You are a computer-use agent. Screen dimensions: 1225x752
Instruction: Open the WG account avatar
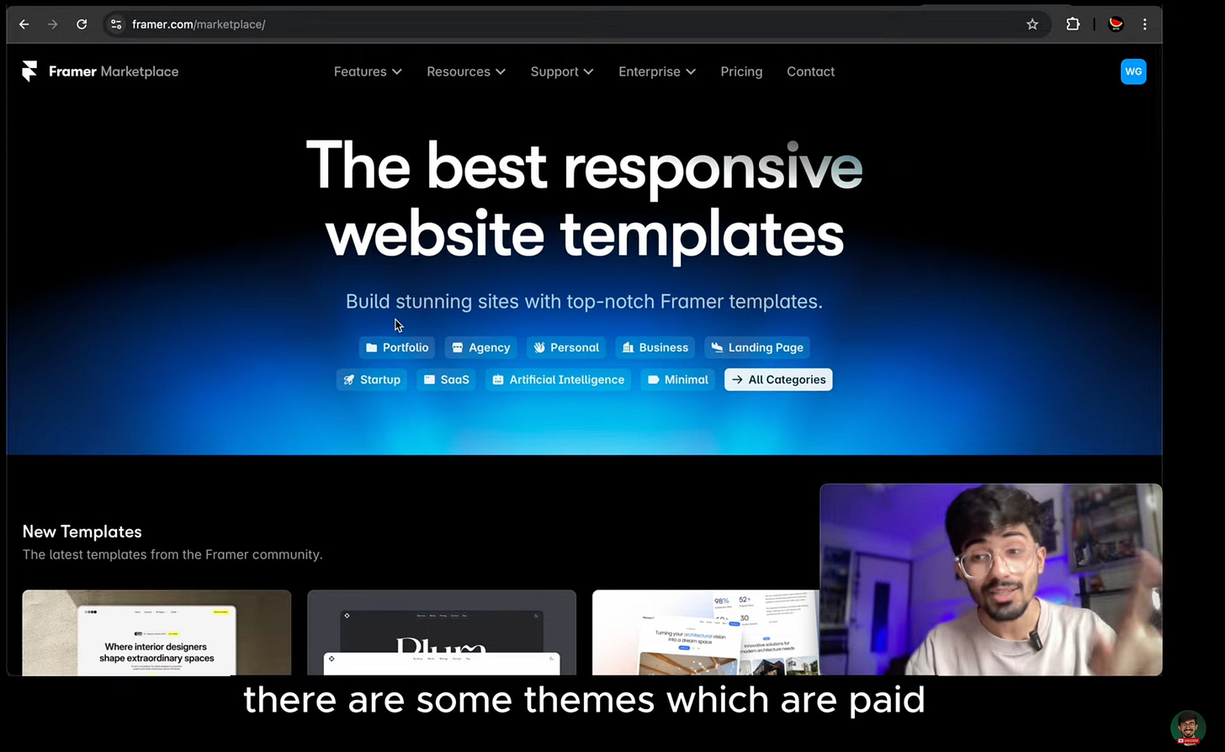(1133, 71)
